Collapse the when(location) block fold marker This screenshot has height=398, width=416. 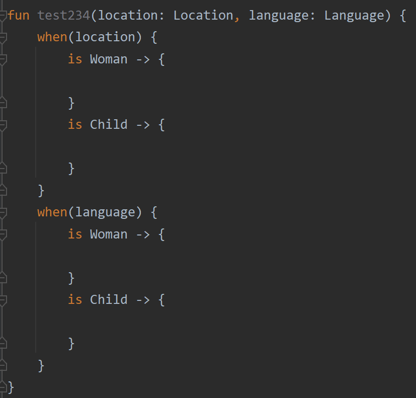pos(3,38)
